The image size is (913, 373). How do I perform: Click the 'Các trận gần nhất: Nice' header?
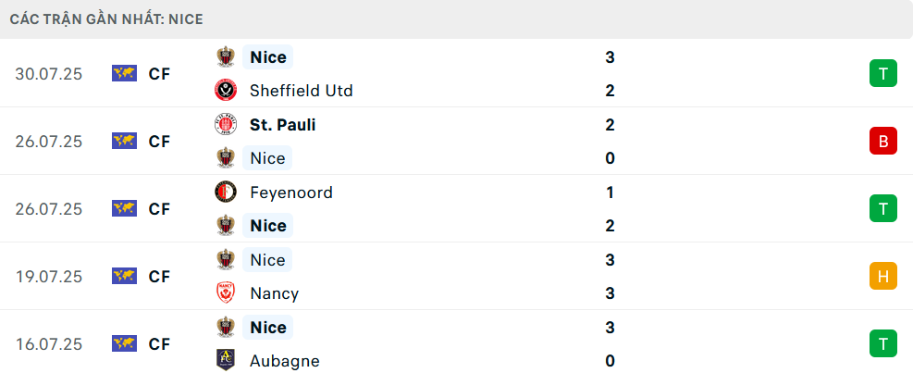click(x=106, y=19)
